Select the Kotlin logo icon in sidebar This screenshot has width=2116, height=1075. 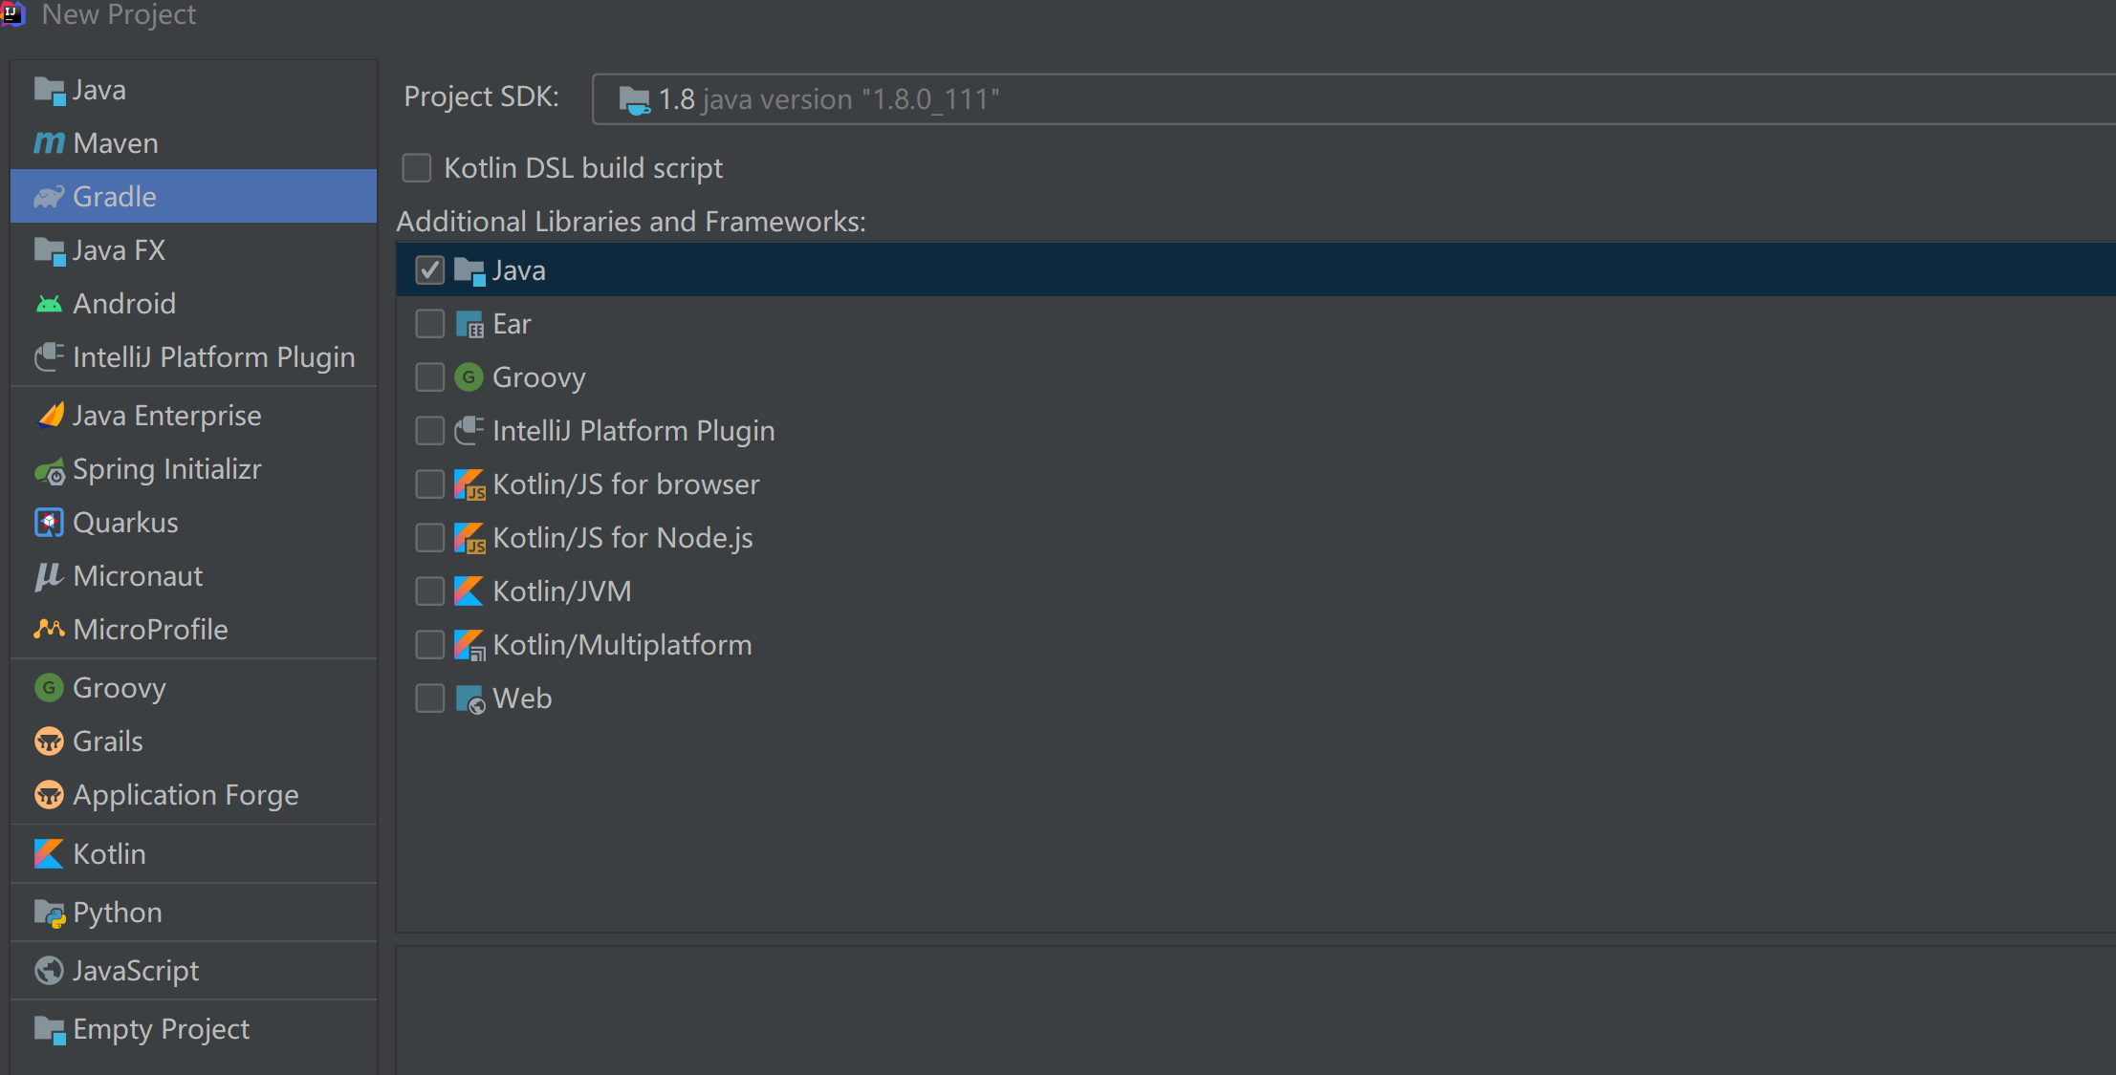click(x=49, y=854)
